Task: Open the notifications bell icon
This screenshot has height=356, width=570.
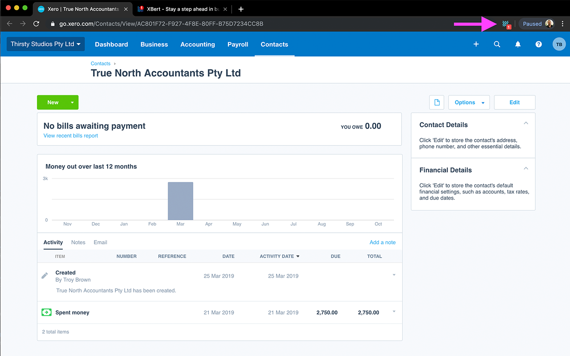Action: point(518,44)
